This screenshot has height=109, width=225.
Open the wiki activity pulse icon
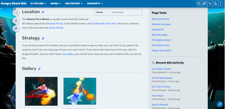pyautogui.click(x=210, y=4)
